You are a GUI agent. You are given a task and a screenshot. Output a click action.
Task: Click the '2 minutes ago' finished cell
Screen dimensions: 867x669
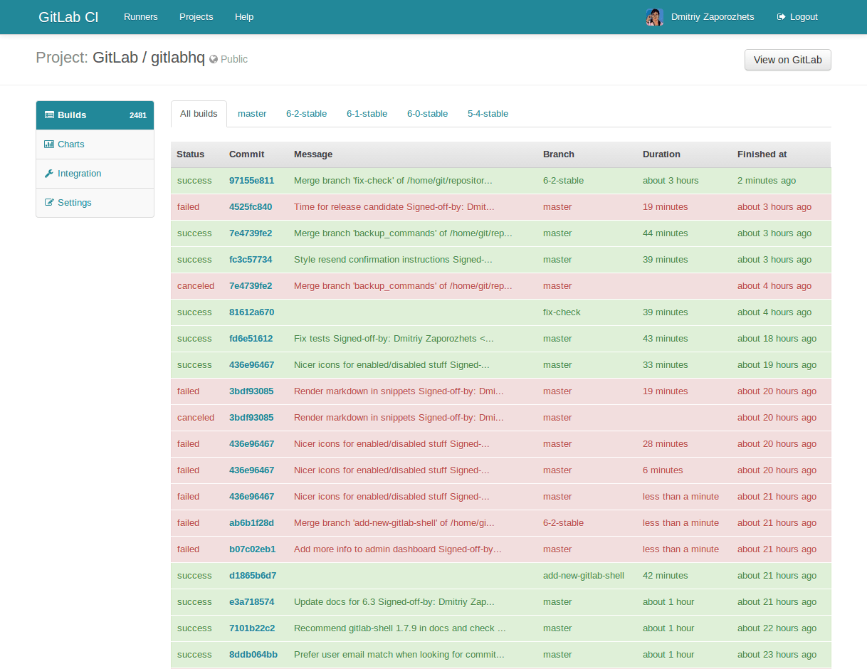[767, 181]
